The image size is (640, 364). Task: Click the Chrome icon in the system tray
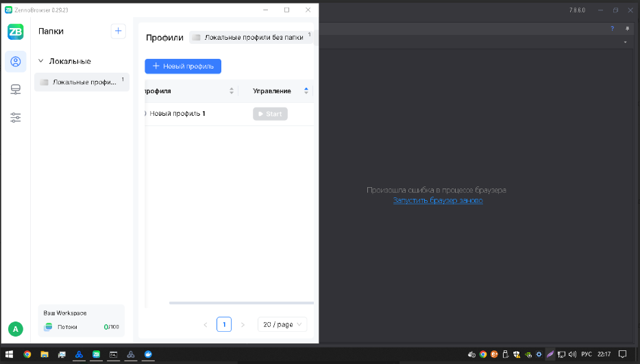coord(483,354)
